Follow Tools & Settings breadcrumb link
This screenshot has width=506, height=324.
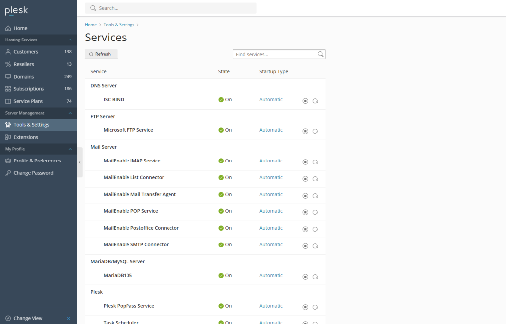(119, 25)
